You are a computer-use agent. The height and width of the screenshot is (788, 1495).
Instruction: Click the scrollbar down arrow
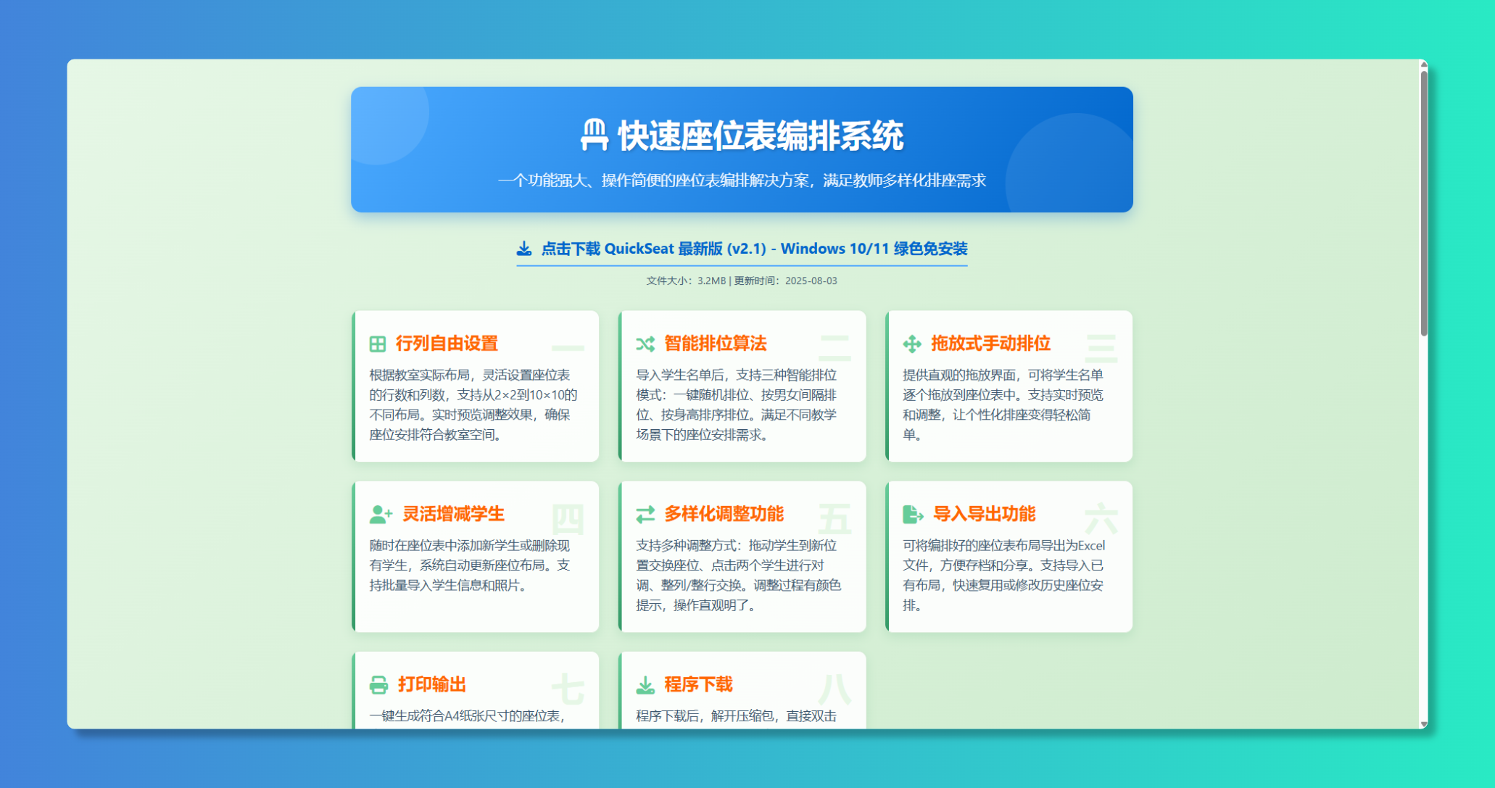(1423, 723)
